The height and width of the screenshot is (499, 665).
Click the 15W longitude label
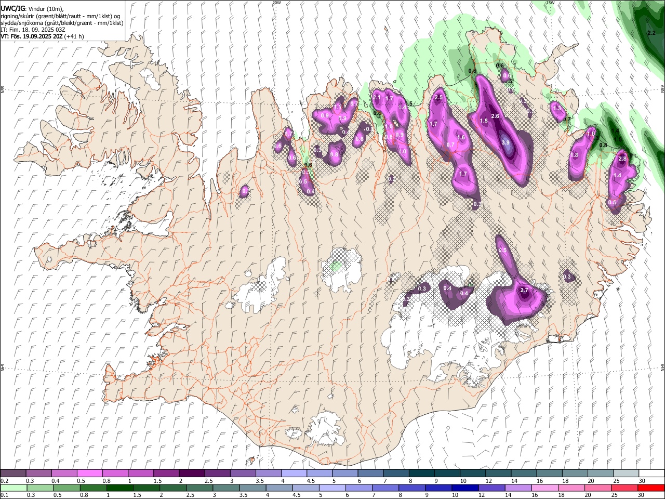550,3
